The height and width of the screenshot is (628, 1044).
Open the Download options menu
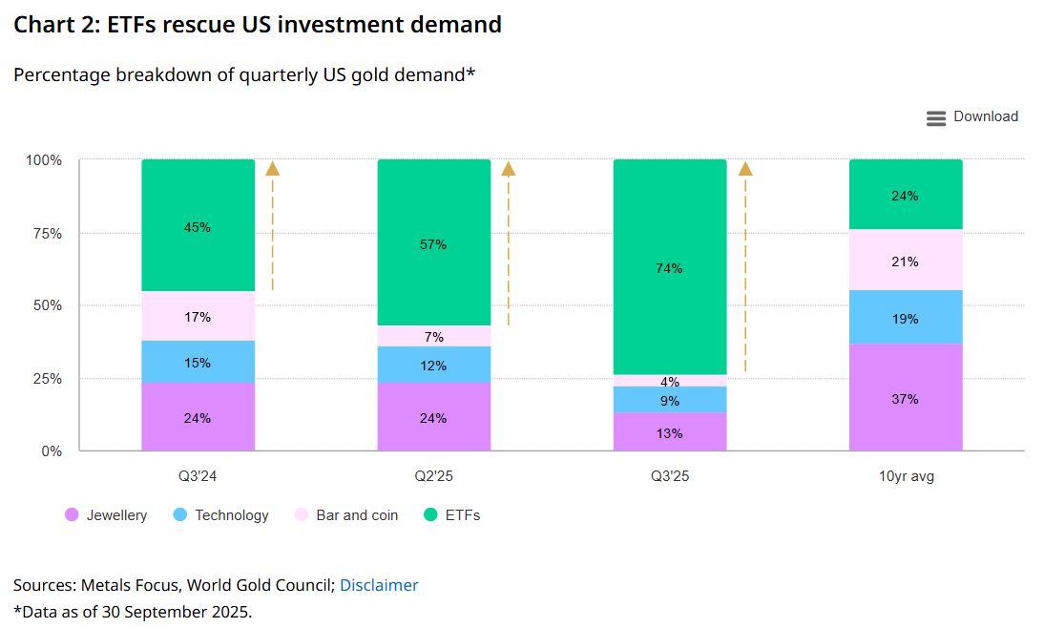(x=985, y=116)
